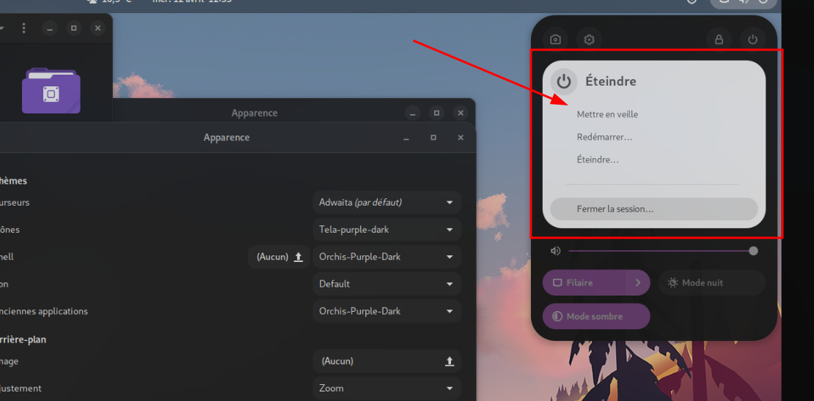Close the rear Apparence window
The image size is (814, 401).
pyautogui.click(x=461, y=113)
